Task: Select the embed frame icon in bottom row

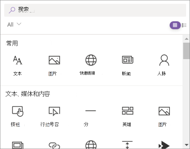Action: [x=18, y=145]
